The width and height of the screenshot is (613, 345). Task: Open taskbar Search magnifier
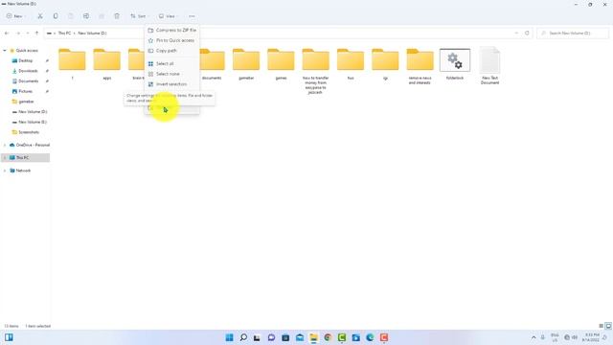(x=243, y=337)
